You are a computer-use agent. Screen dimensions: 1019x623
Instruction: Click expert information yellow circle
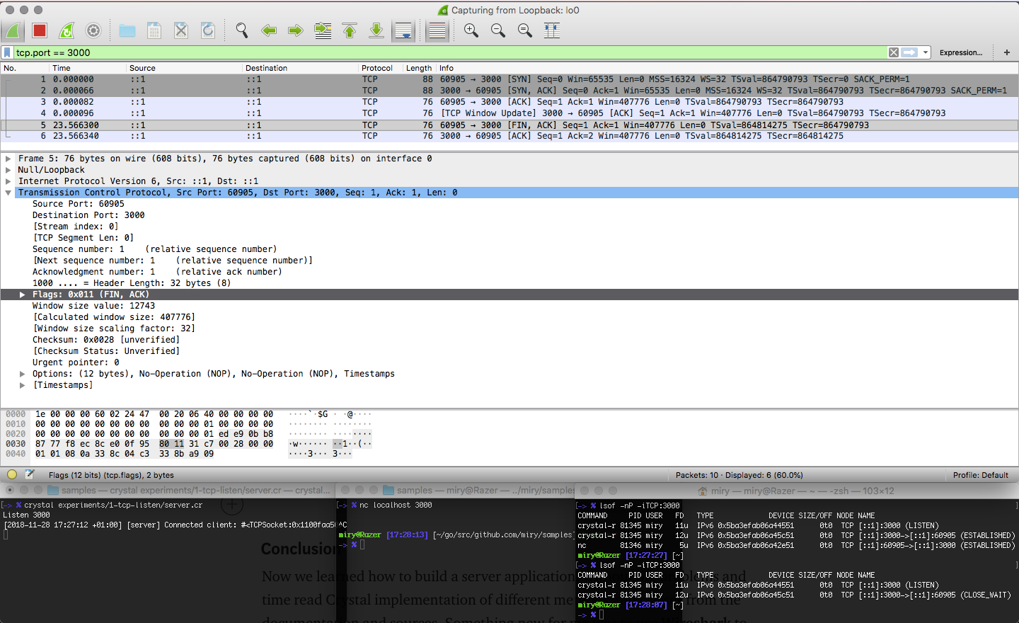[x=12, y=474]
